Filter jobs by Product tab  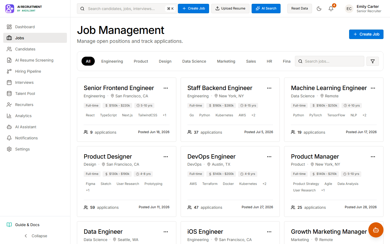coord(141,61)
